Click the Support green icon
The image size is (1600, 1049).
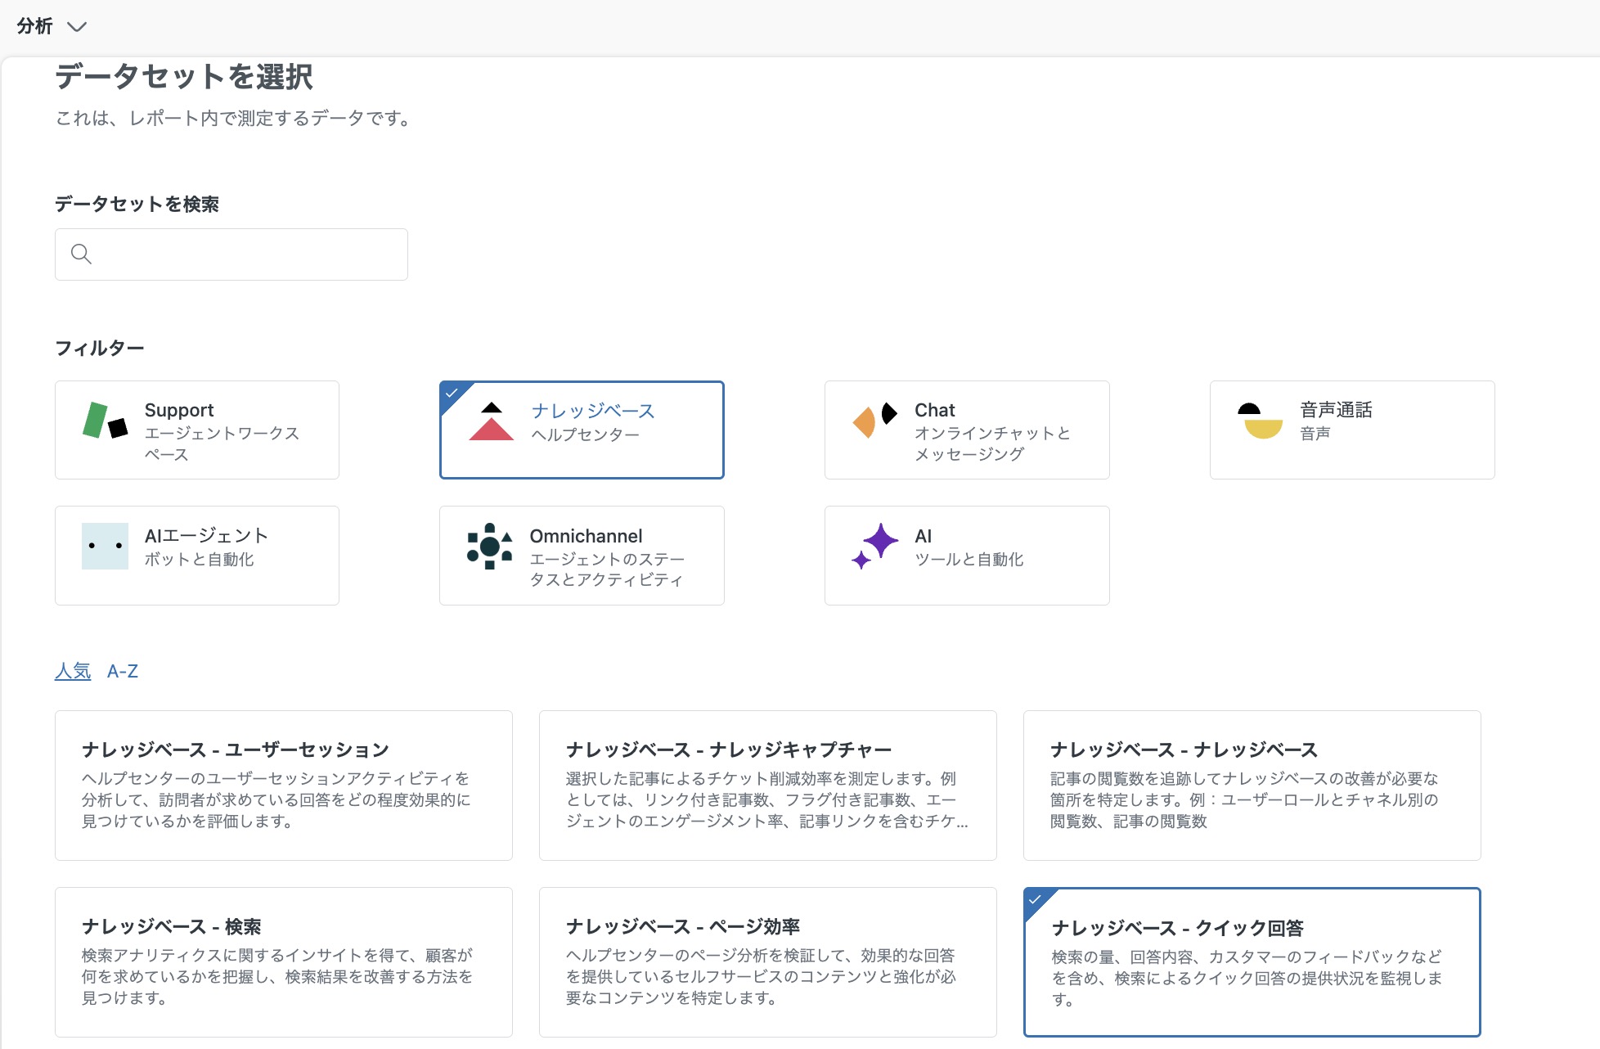pyautogui.click(x=106, y=421)
